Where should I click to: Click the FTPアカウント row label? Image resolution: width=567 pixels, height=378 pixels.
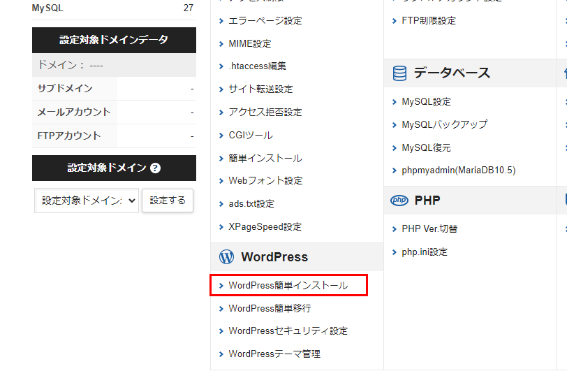pyautogui.click(x=68, y=136)
